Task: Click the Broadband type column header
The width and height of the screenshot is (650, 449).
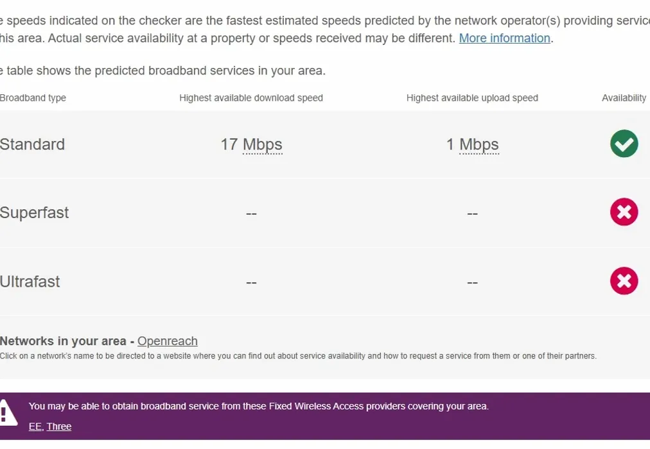Action: pos(33,98)
